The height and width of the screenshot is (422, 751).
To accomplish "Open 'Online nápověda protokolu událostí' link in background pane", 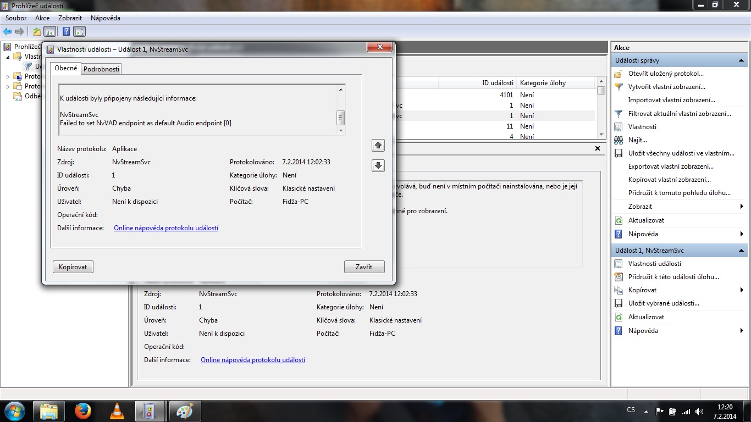I will coord(253,360).
